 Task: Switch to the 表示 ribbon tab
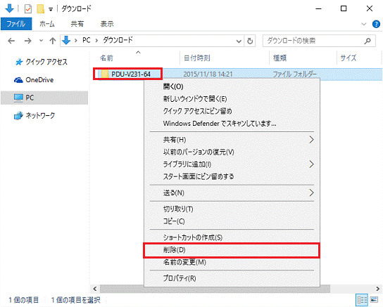107,24
